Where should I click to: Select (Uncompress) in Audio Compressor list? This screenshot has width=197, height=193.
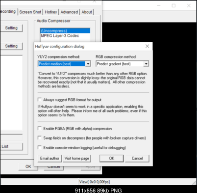click(65, 31)
